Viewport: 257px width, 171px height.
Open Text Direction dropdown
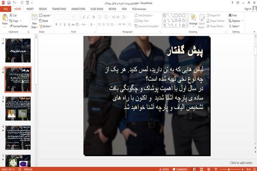[x=144, y=15]
